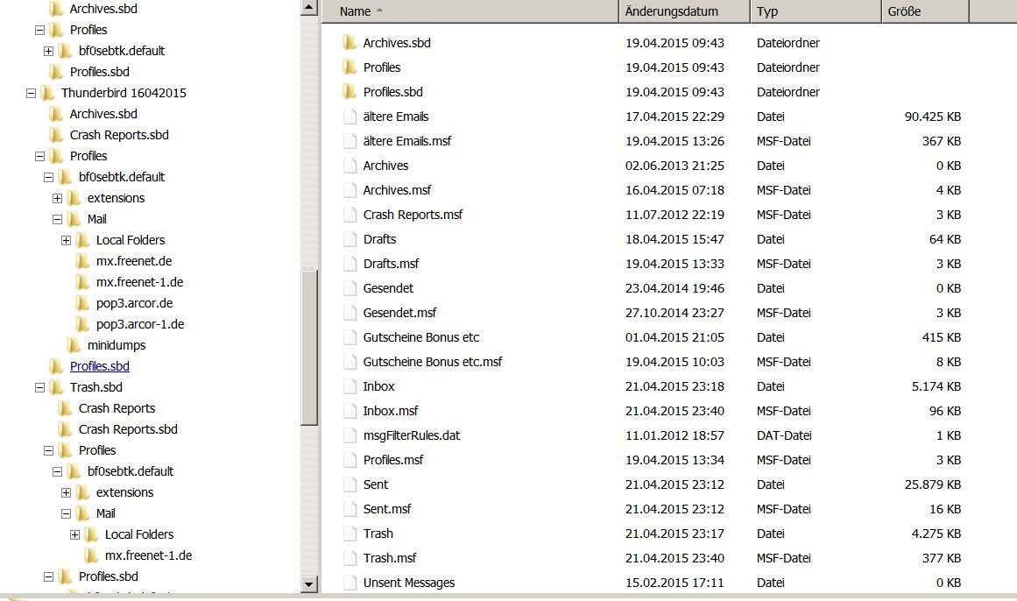Expand Local Folders inside Trash.sbd branch
The image size is (1017, 601).
74,534
